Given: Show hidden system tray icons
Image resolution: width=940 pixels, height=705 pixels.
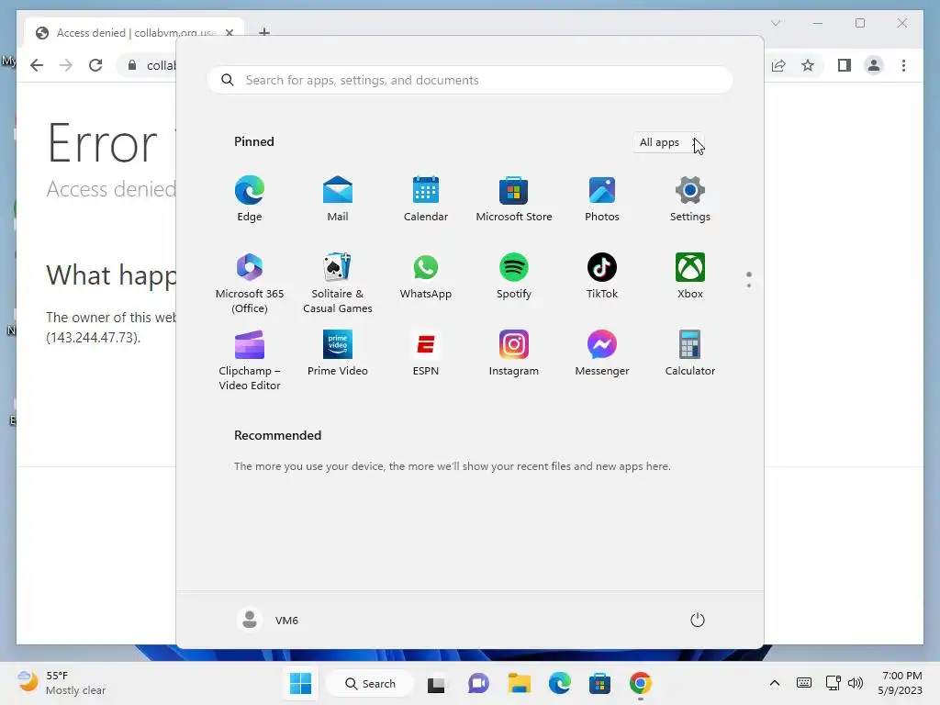Looking at the screenshot, I should click(775, 683).
